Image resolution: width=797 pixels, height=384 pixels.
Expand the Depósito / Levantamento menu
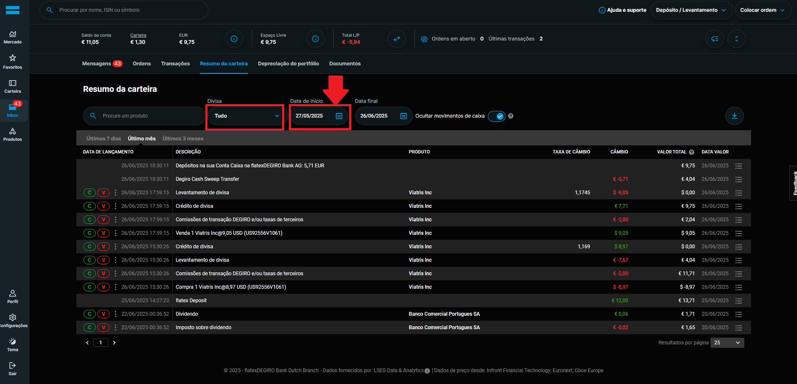691,10
